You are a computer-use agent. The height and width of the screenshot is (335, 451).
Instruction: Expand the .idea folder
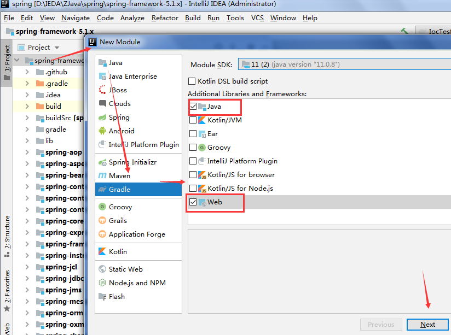click(27, 95)
